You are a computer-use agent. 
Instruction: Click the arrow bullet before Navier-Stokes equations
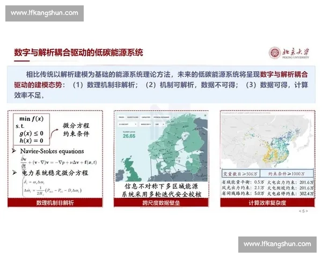click(14, 151)
